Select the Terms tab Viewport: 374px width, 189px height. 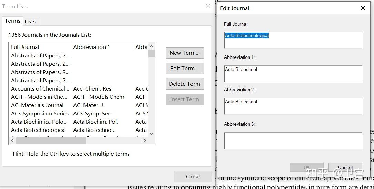point(13,21)
